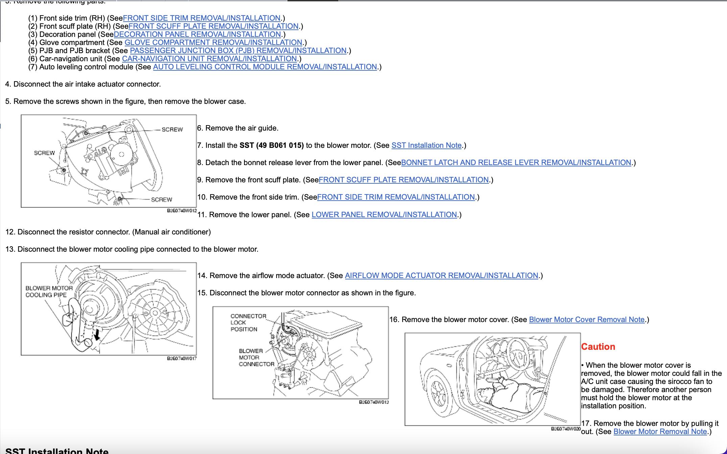Screen dimensions: 727x454
Task: Click the car interior blower removal figure
Action: [x=492, y=379]
